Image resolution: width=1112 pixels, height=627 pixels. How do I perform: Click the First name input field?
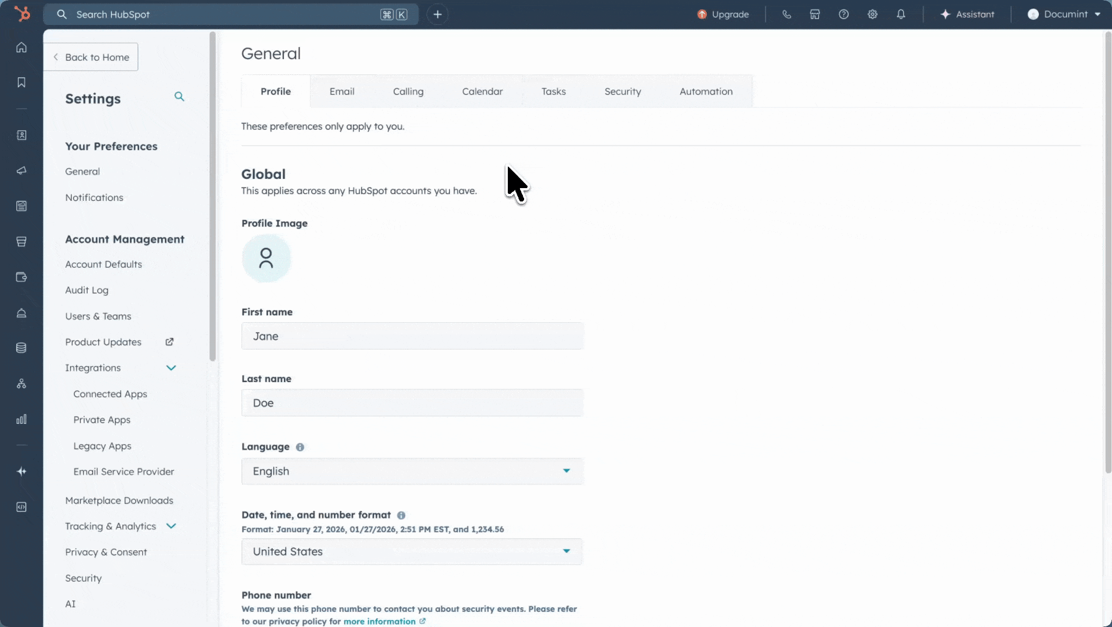coord(412,337)
